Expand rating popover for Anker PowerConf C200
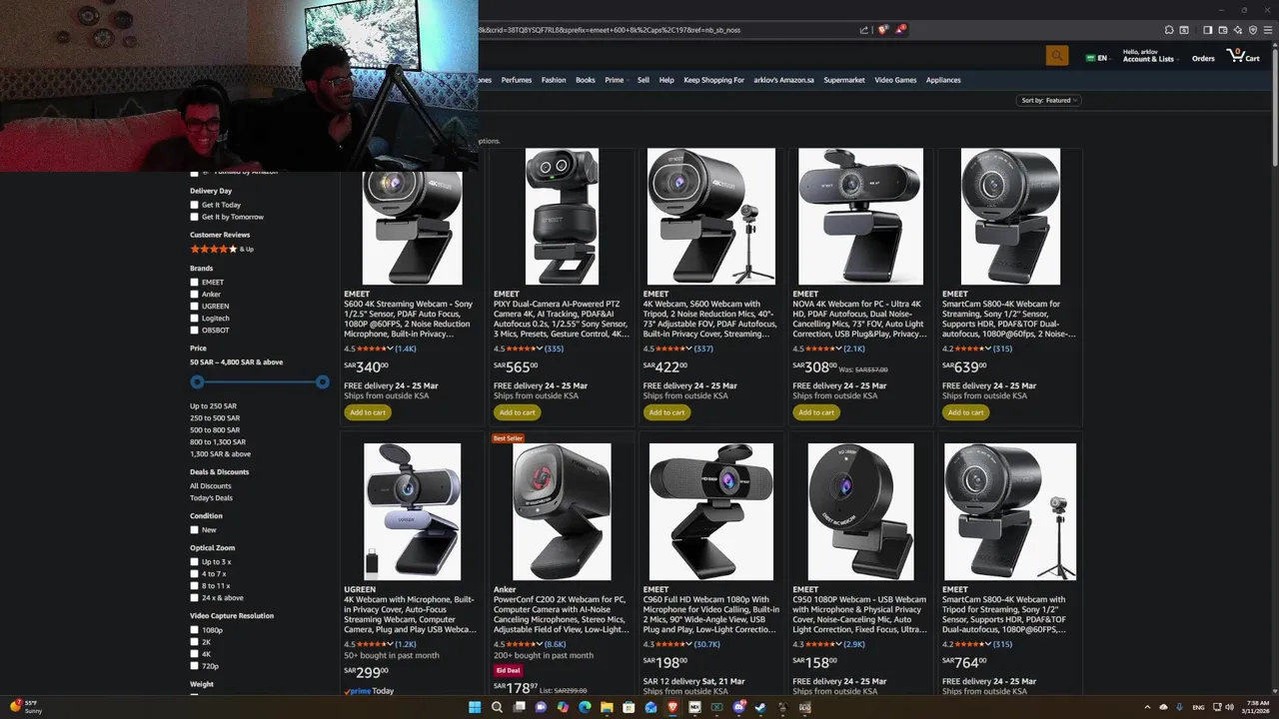1279x719 pixels. 540,644
